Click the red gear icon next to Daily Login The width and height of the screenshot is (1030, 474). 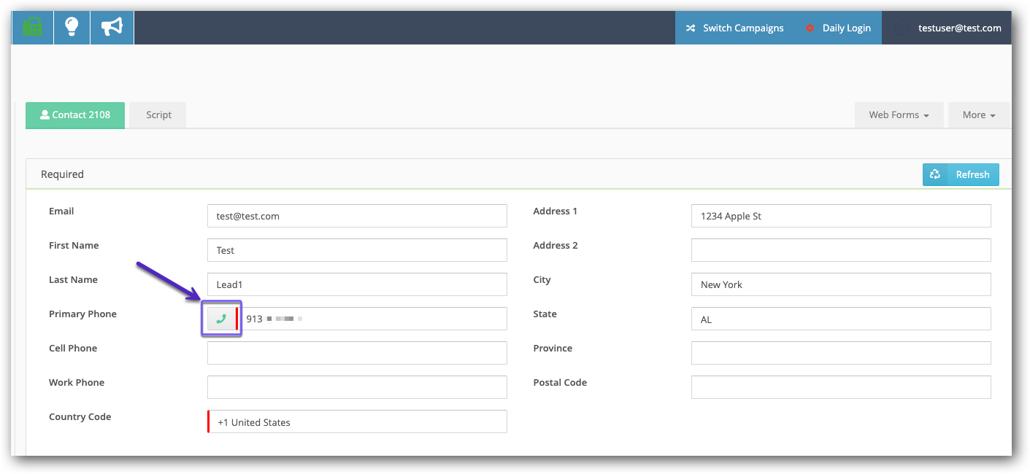809,28
